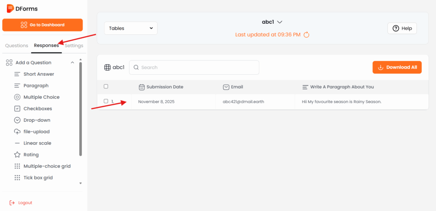Expand the abc1 form name chevron
This screenshot has height=211, width=436.
tap(280, 22)
